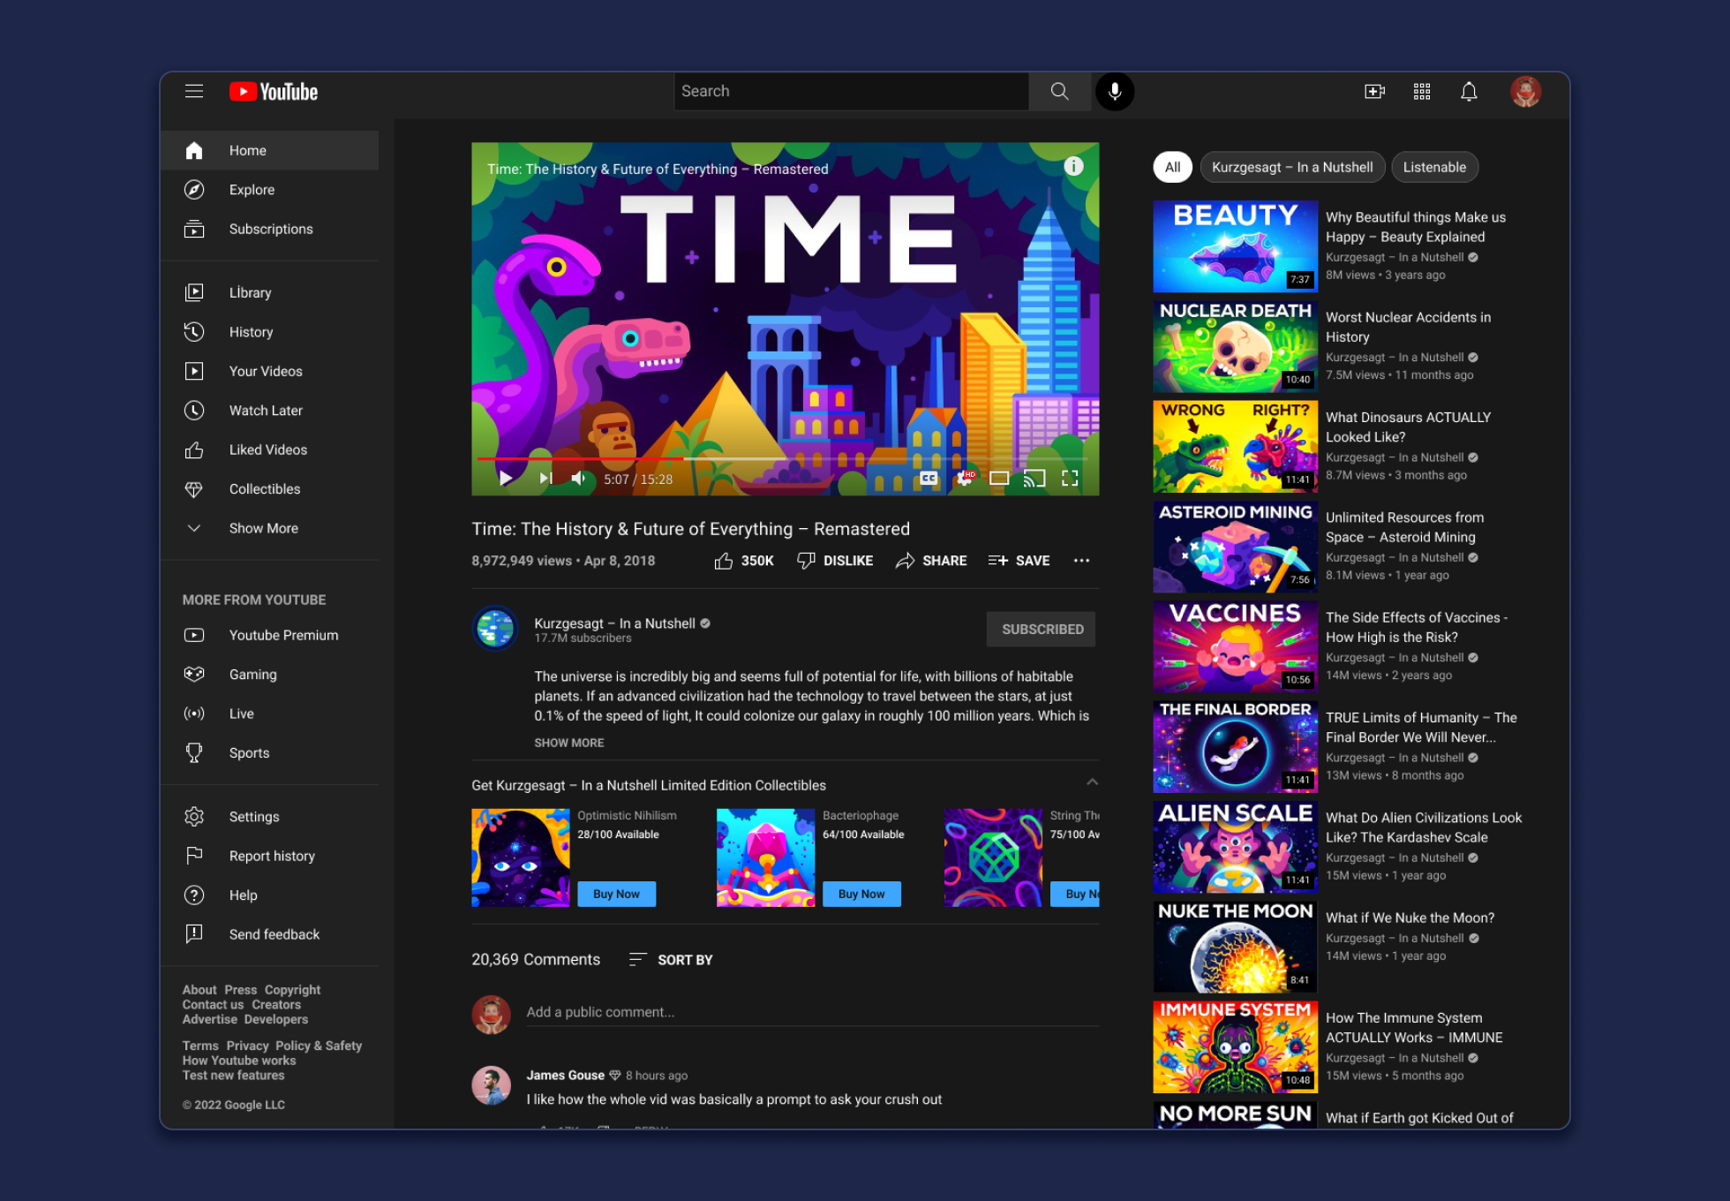The height and width of the screenshot is (1201, 1730).
Task: Enter fullscreen mode
Action: tap(1070, 478)
